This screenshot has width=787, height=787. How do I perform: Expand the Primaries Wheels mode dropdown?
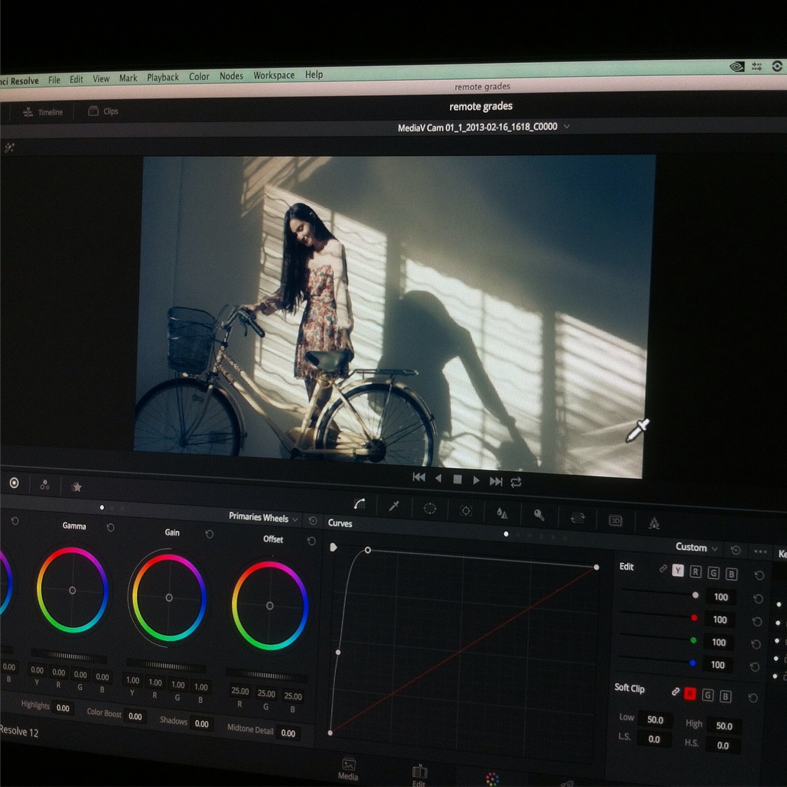(295, 520)
